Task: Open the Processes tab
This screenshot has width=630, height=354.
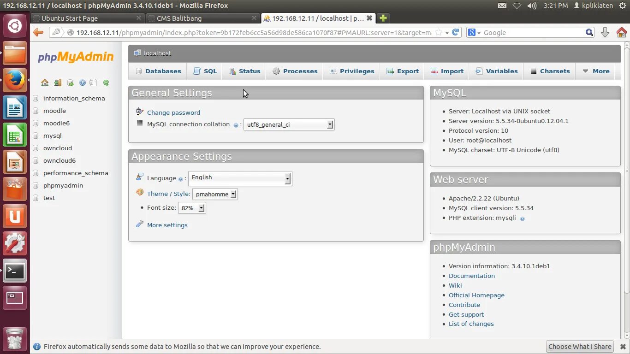Action: [295, 71]
